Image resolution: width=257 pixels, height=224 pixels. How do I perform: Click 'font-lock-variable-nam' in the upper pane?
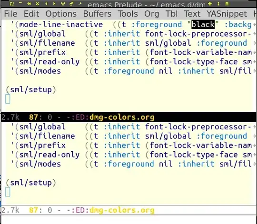point(200,53)
